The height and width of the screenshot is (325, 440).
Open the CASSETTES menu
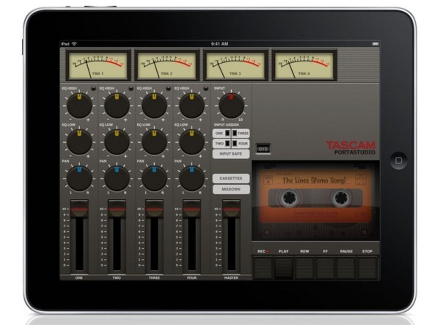point(231,178)
